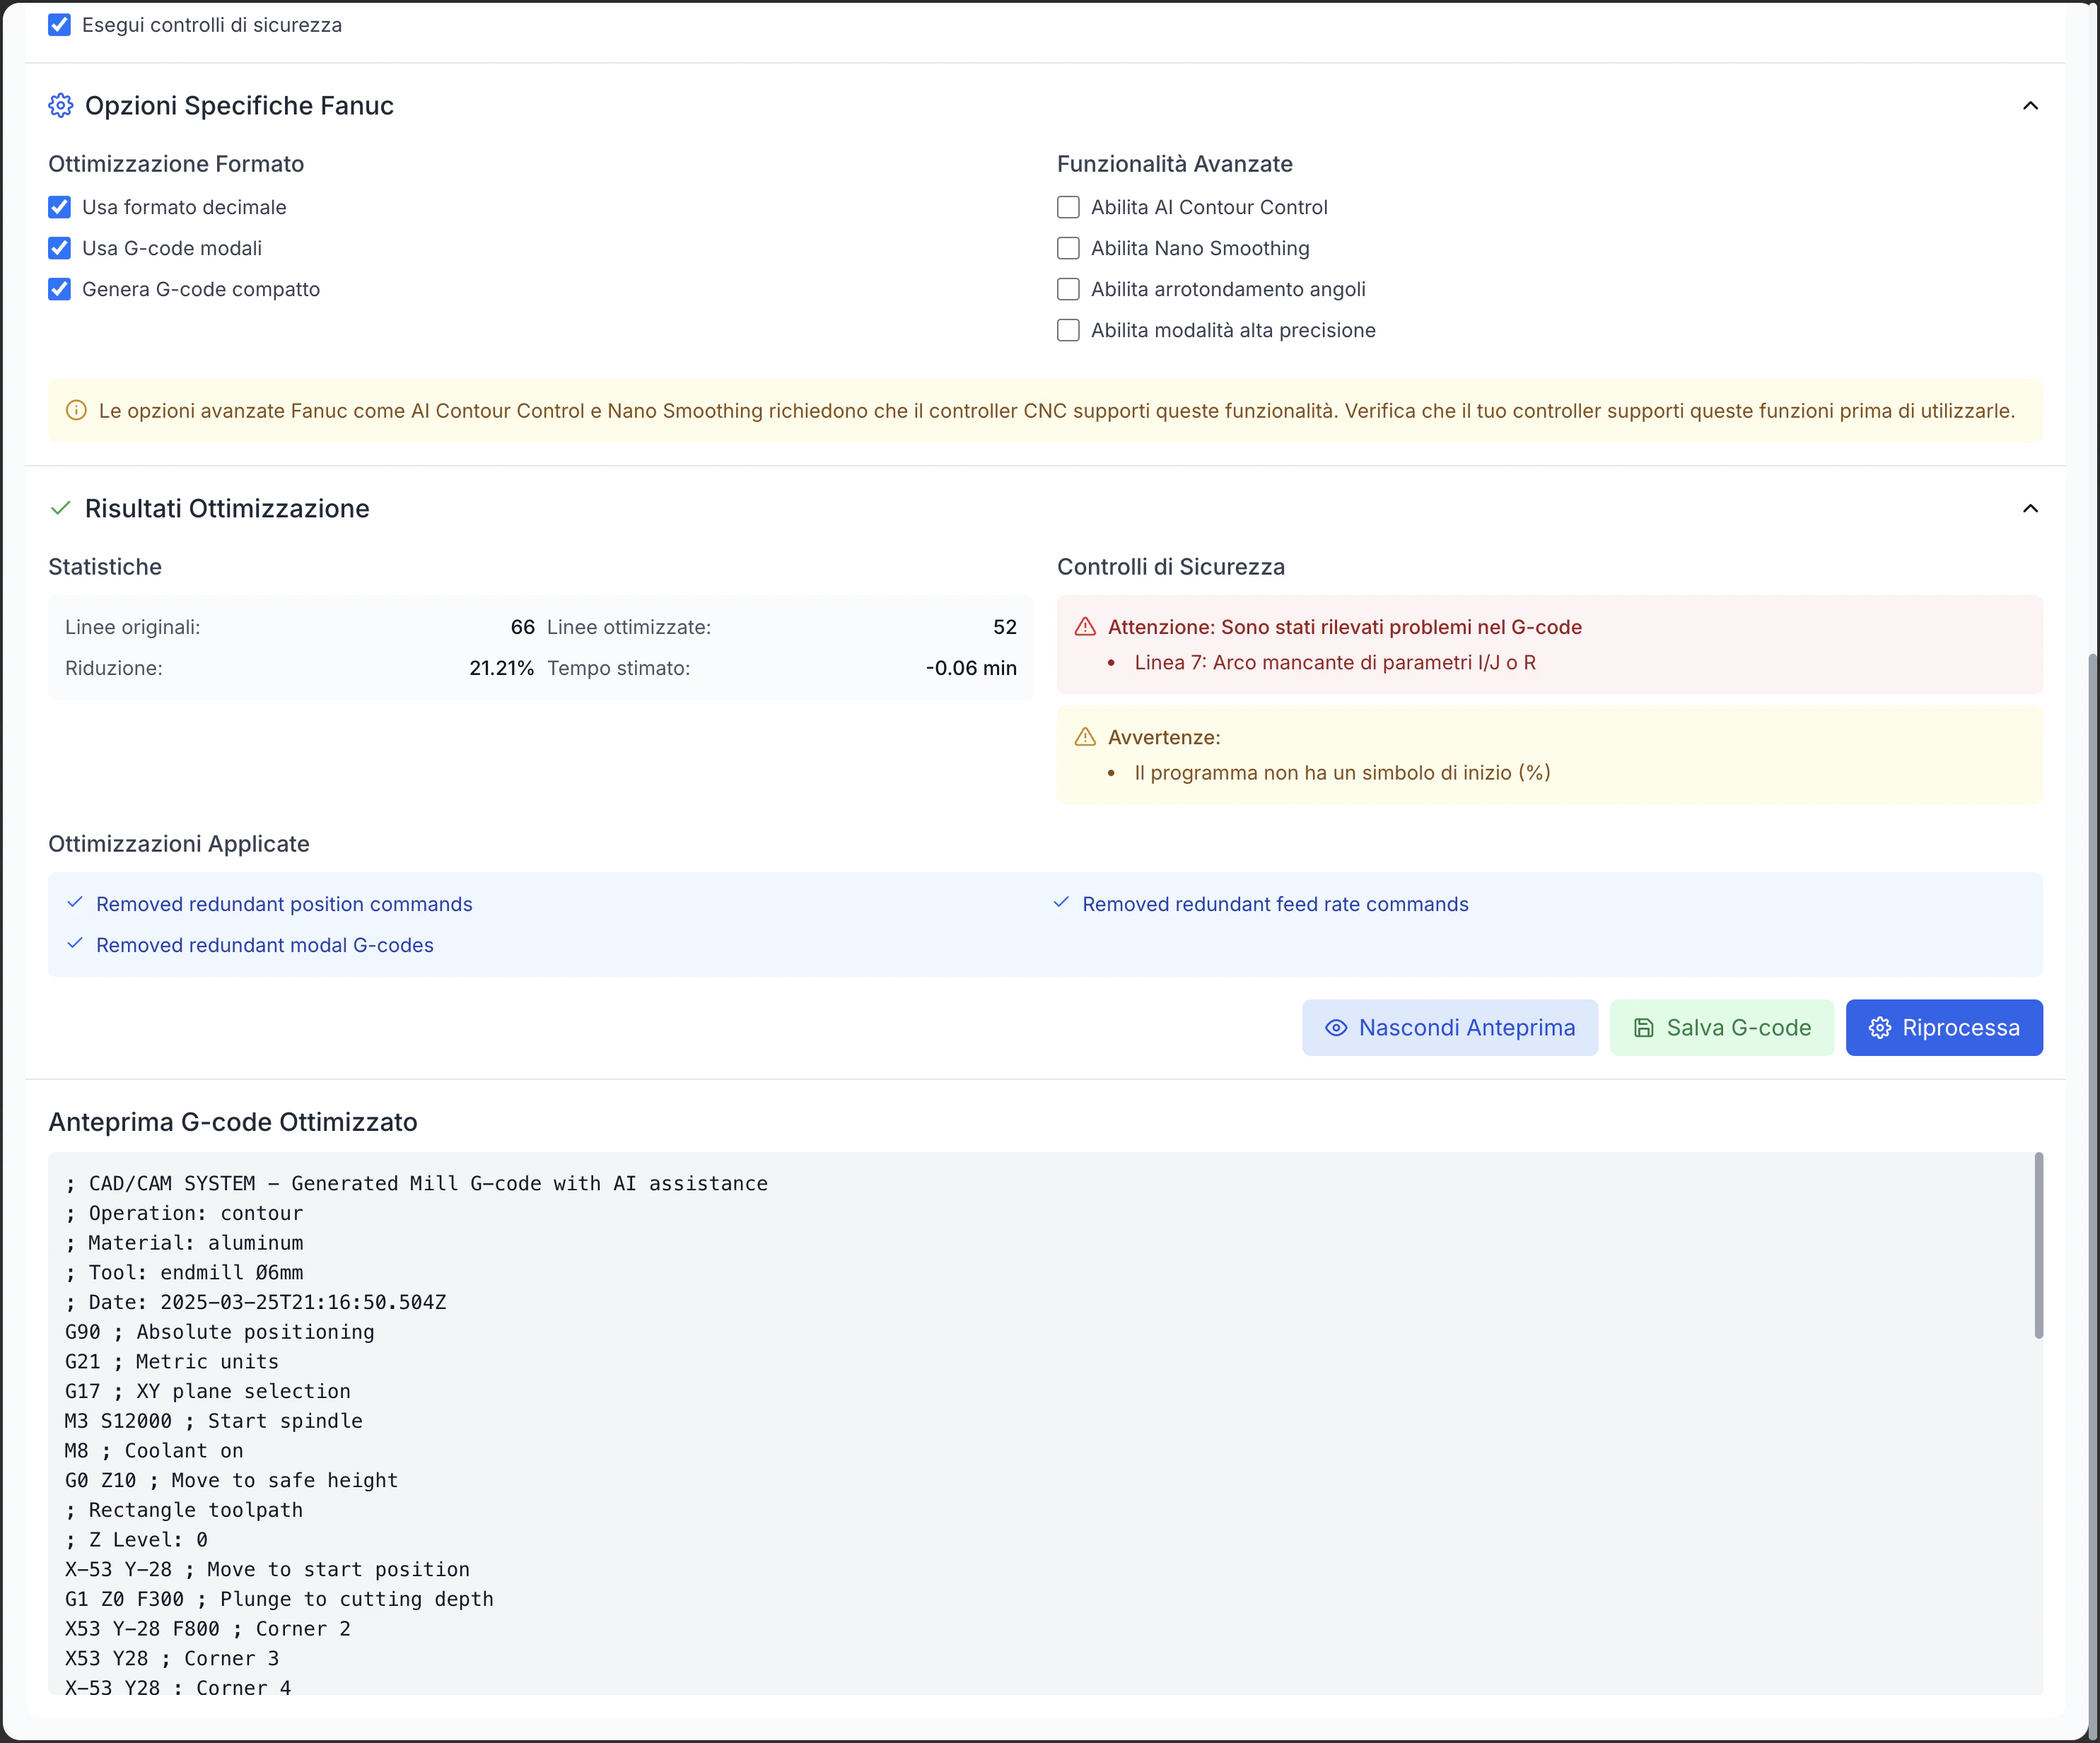Viewport: 2100px width, 1743px height.
Task: Click the Operation: contour comment line
Action: [x=184, y=1214]
